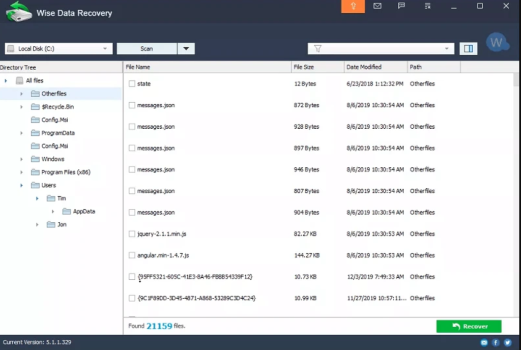Image resolution: width=521 pixels, height=350 pixels.
Task: Click the feedback chat bubble icon
Action: coord(402,7)
